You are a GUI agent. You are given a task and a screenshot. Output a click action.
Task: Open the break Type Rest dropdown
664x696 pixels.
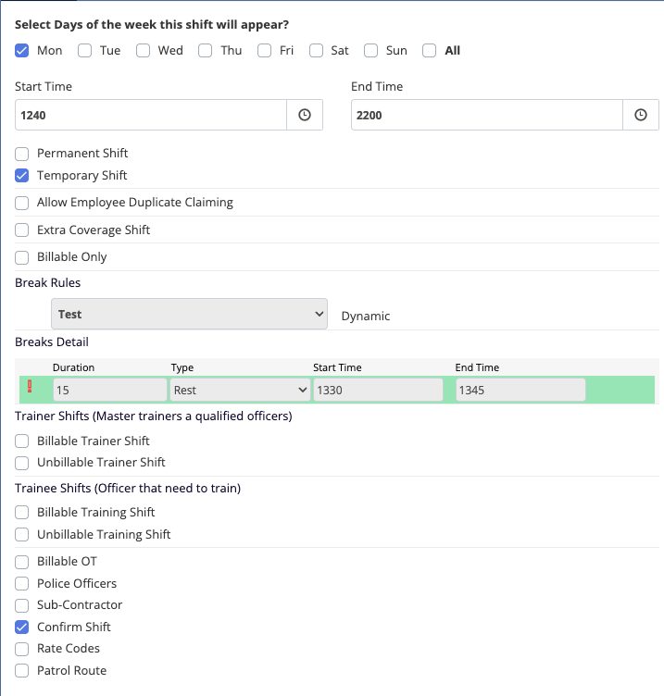tap(240, 390)
